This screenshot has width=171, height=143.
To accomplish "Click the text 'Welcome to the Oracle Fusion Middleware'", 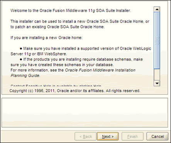I will click(x=49, y=10).
